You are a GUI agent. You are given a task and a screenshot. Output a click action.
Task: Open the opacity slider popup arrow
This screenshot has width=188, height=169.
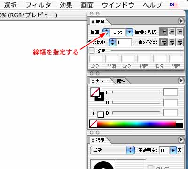click(173, 150)
